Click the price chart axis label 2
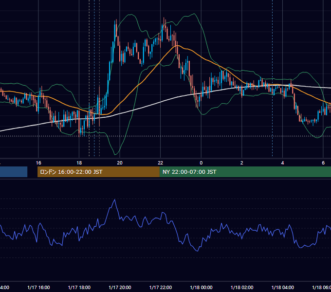331x292 pixels. [x=242, y=163]
